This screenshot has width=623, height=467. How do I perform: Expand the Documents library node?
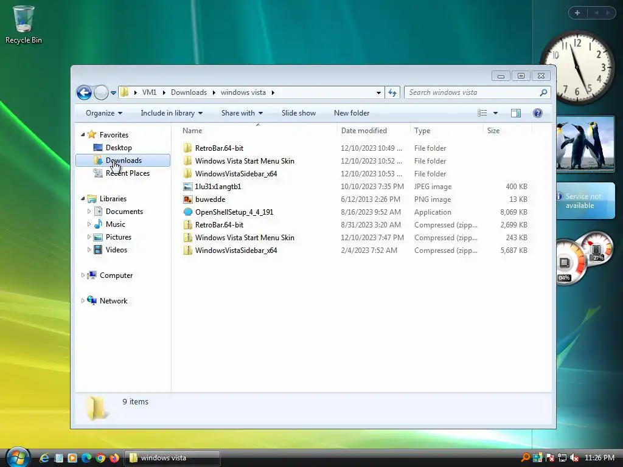89,211
